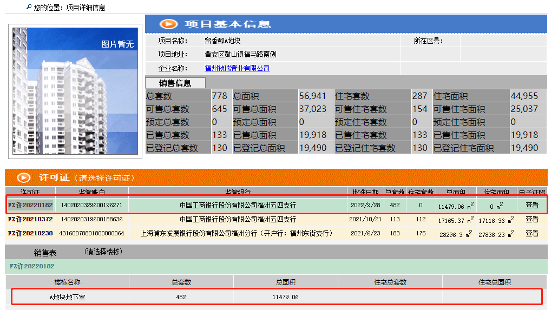Click the 可售住宅面积 value 25,037
558x310 pixels.
pyautogui.click(x=524, y=109)
